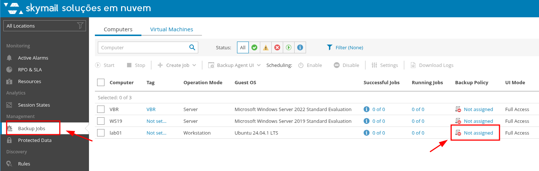This screenshot has height=171, width=539.
Task: Click the Computer search input field
Action: pyautogui.click(x=142, y=47)
